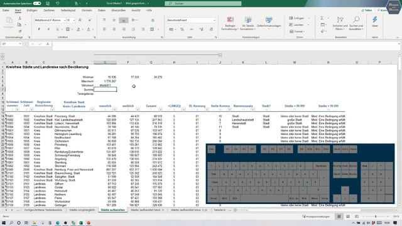Select the Format Painter brush
Image resolution: width=402 pixels, height=226 pixels.
pyautogui.click(x=19, y=31)
